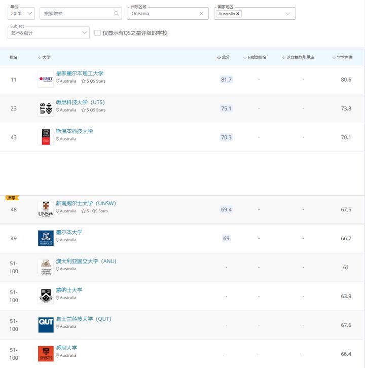365x368 pixels.
Task: Click the location pin icon for 悉尼大学
Action: tap(57, 355)
